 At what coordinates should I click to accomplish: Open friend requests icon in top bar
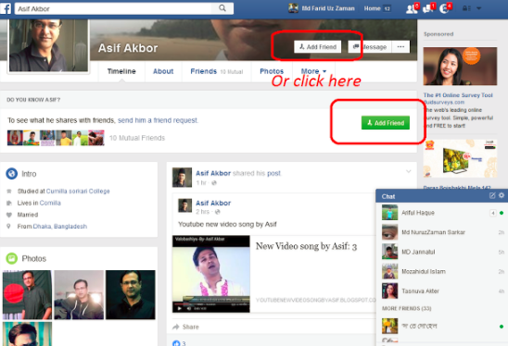413,8
